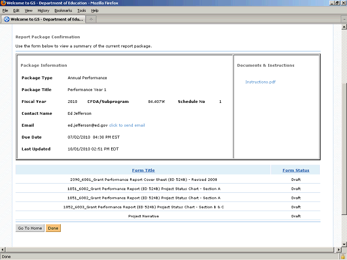Click the vertical scrollbar down arrow
Screen dimensions: 347x260
coord(344,243)
